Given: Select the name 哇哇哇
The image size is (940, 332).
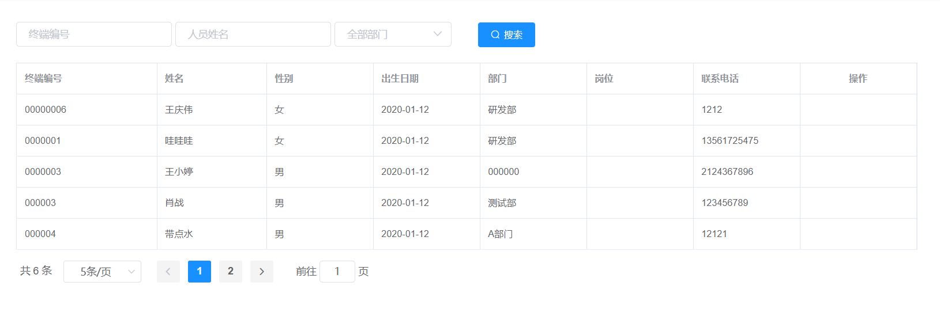Looking at the screenshot, I should click(x=179, y=141).
